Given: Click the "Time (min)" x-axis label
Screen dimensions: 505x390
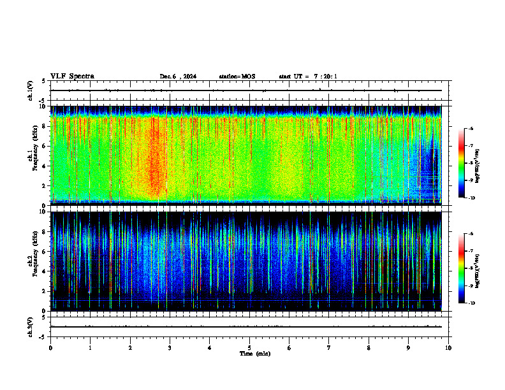Looking at the screenshot, I should pos(255,354).
